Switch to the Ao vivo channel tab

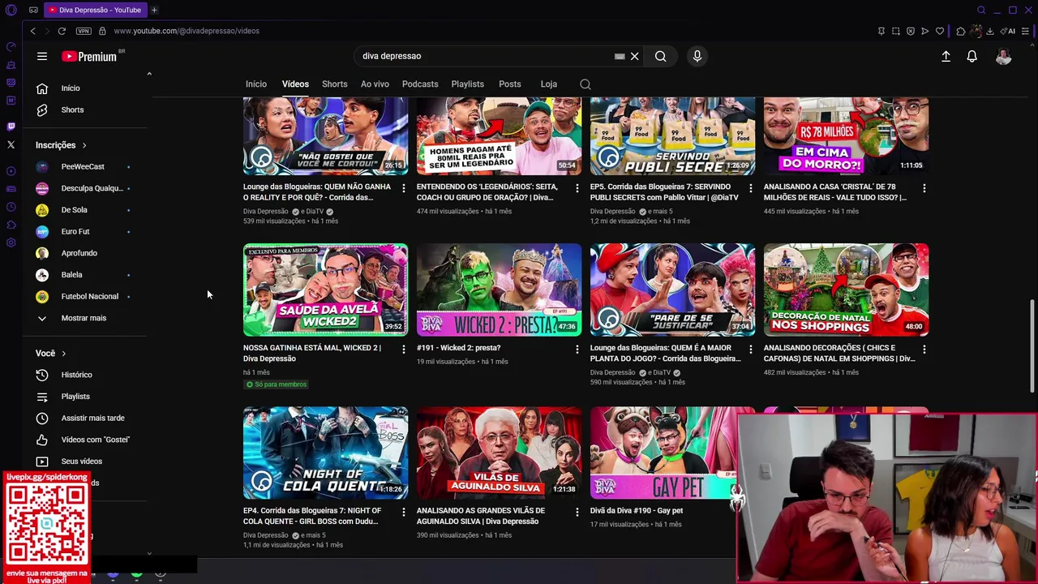(x=375, y=84)
